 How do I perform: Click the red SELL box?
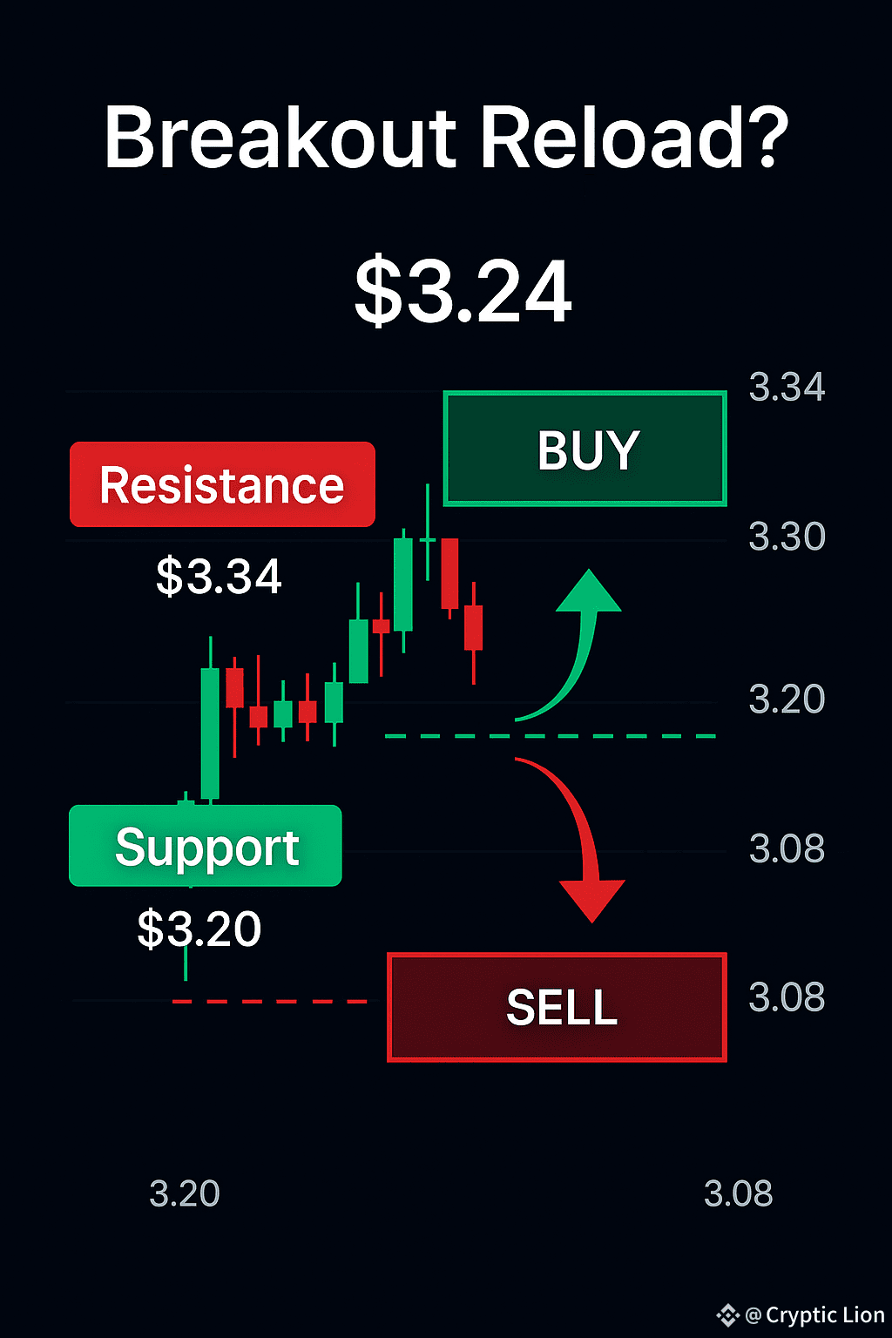pyautogui.click(x=557, y=1007)
